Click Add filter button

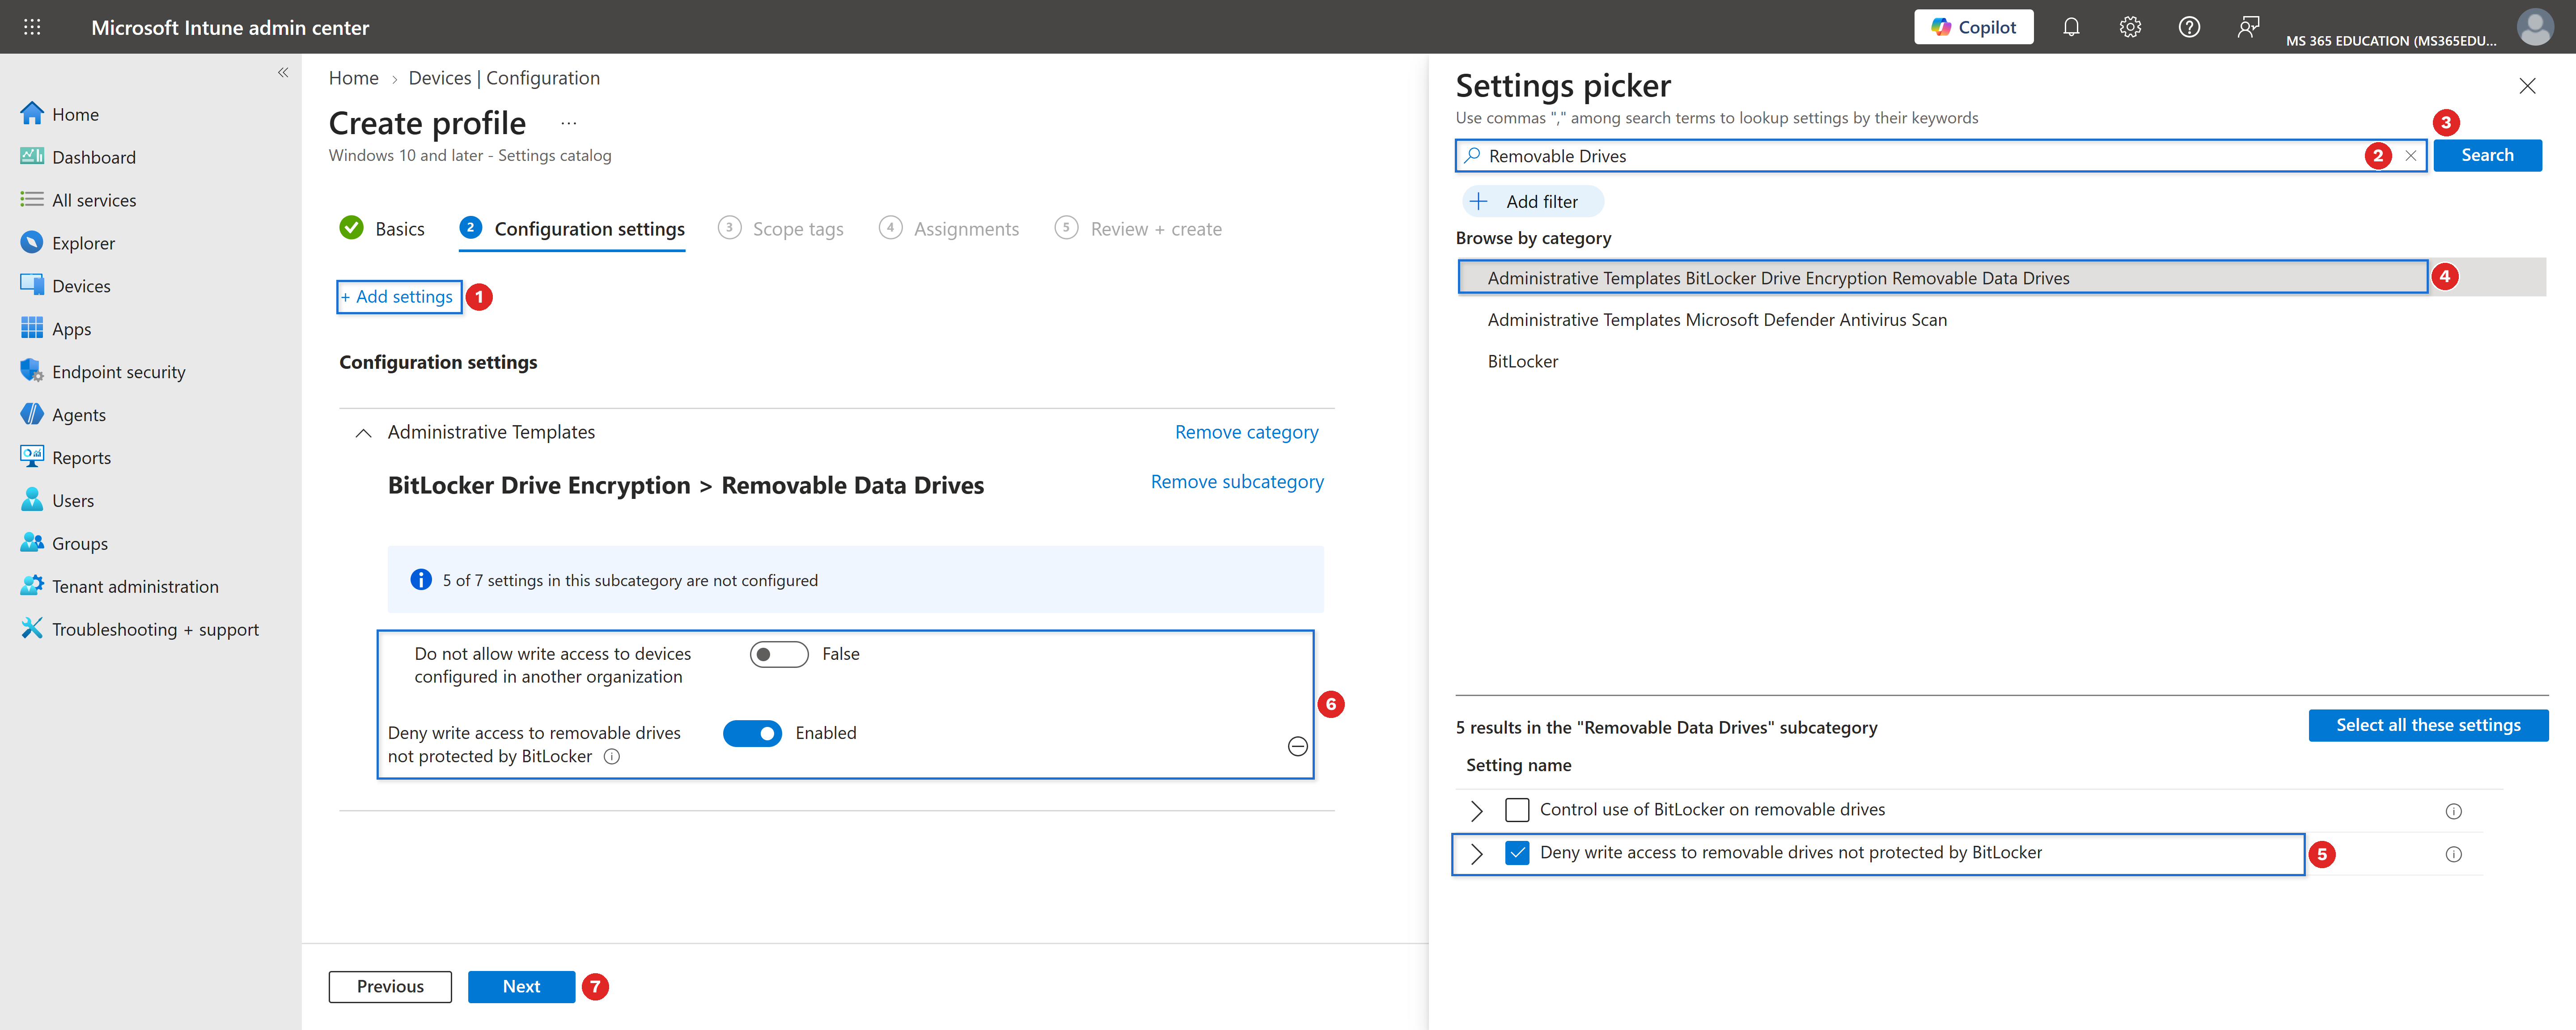(1533, 202)
